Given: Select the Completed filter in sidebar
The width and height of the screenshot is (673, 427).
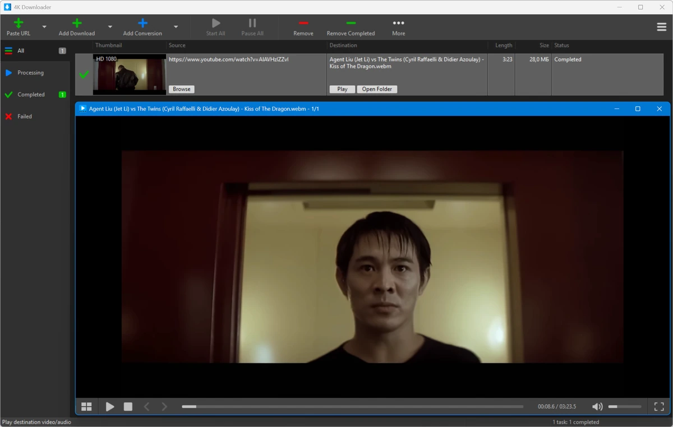Looking at the screenshot, I should click(x=35, y=94).
